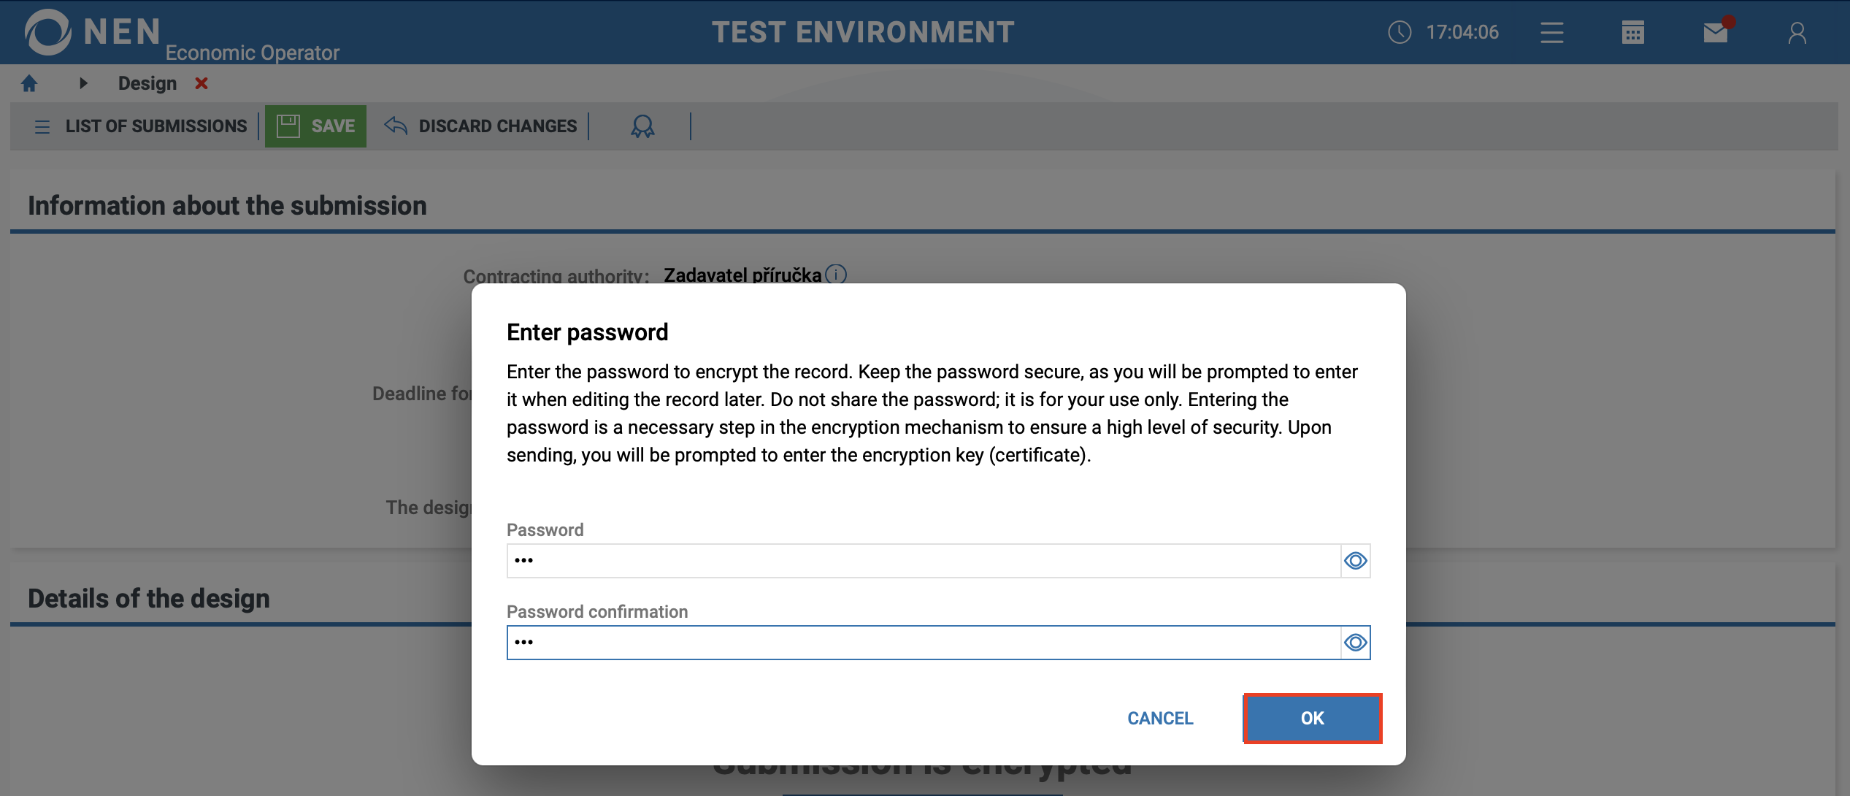Confirm the password with OK
Viewport: 1850px width, 796px height.
coord(1312,719)
